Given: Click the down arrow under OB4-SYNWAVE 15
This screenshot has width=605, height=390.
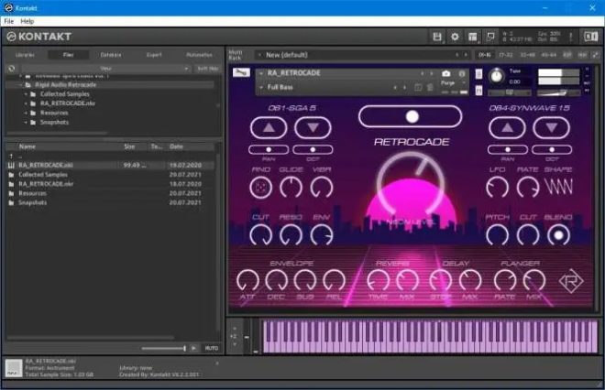Looking at the screenshot, I should click(551, 127).
